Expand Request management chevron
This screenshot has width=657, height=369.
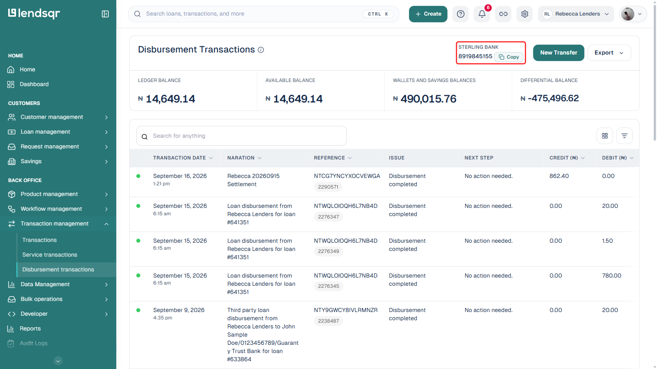click(106, 147)
